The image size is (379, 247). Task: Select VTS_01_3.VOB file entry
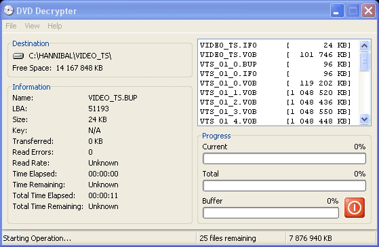(x=275, y=112)
